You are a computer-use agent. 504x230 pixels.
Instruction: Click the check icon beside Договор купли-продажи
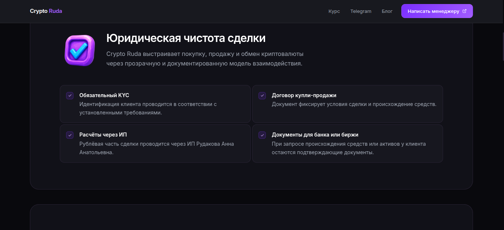coord(262,96)
